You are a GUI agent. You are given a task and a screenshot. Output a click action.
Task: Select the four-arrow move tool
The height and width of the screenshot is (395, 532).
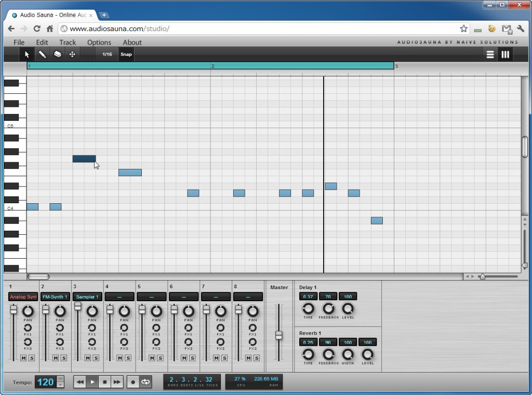pos(72,54)
